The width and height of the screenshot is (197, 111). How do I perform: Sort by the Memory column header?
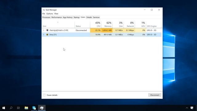(107, 24)
